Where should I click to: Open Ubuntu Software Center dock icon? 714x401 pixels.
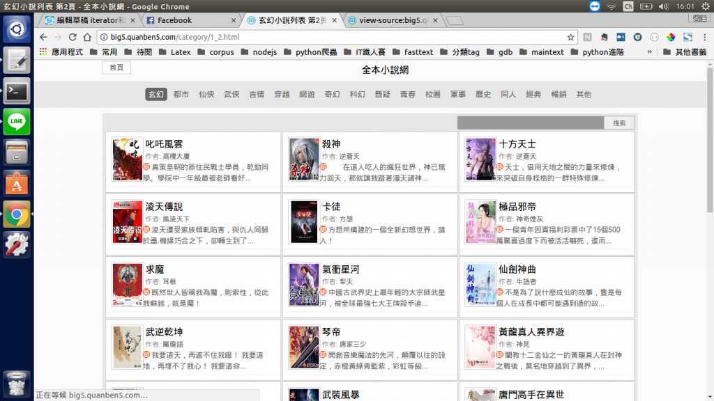coord(17,184)
